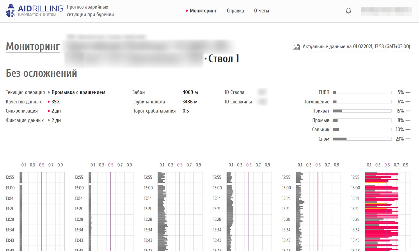Screen dimensions: 419x251
Task: Click the Поглощение probability bar
Action: tap(362, 102)
